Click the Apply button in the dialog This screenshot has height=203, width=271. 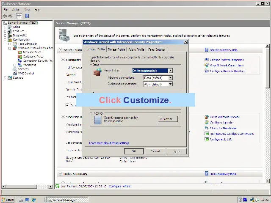tap(177, 151)
